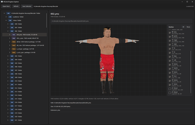Click the DIR icon for 014 folder
Screen dimensions: 195x125
[12, 95]
